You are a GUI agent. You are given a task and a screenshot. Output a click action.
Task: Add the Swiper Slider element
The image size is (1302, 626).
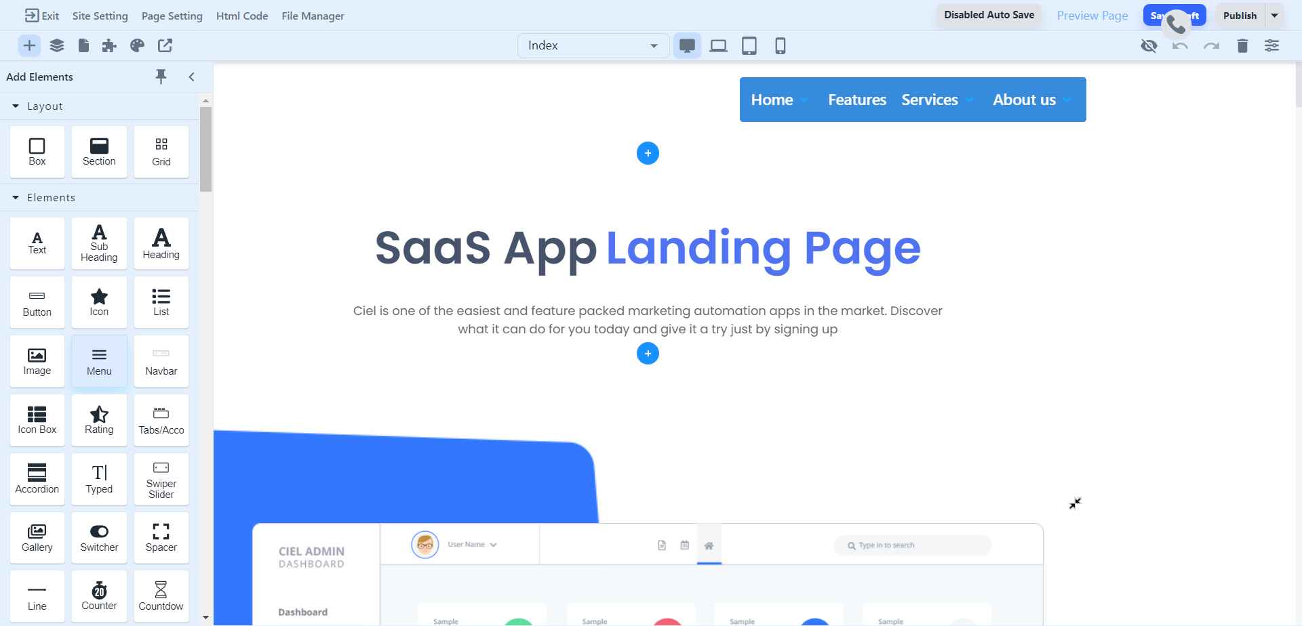point(161,479)
